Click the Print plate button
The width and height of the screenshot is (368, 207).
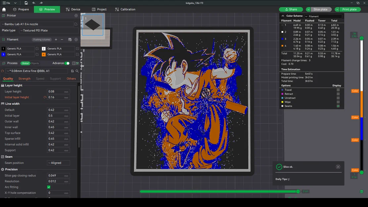(349, 9)
